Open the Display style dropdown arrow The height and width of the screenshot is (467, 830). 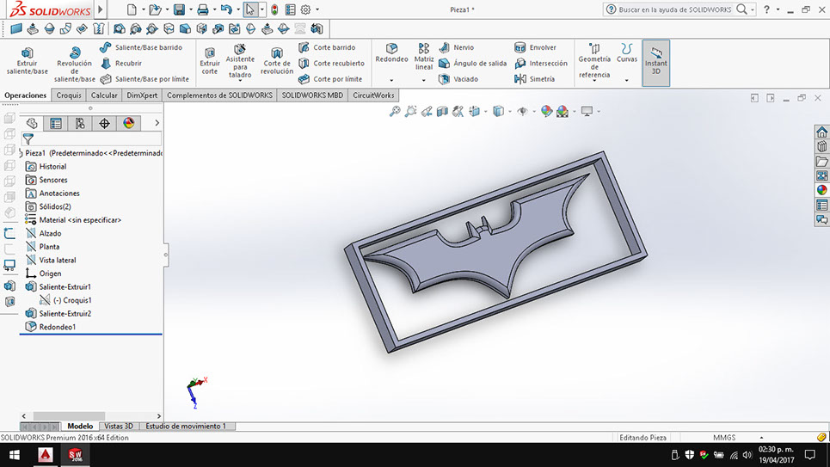click(510, 111)
